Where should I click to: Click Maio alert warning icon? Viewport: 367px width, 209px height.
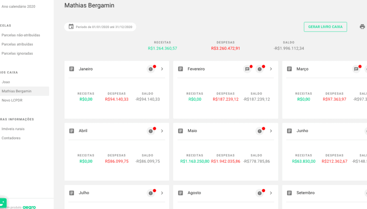(x=259, y=131)
